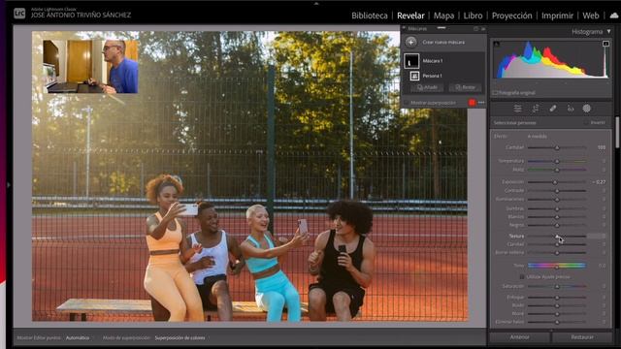
Task: Select the Masking tool icon
Action: point(586,109)
